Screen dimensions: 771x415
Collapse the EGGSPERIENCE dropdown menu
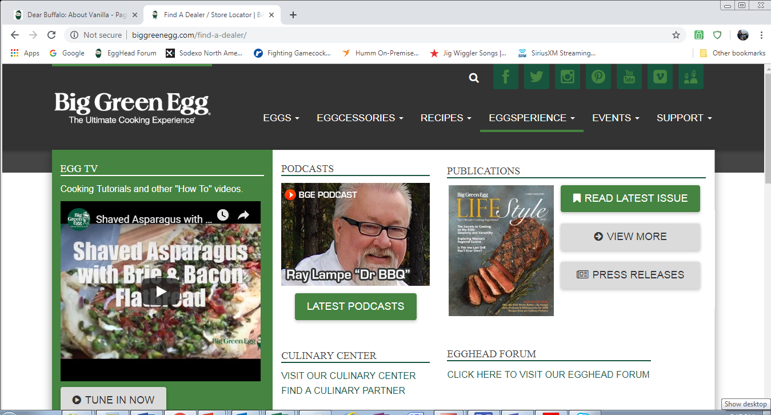pyautogui.click(x=532, y=118)
